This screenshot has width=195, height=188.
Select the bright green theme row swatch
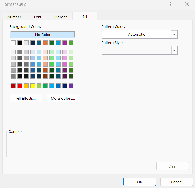click(71, 43)
